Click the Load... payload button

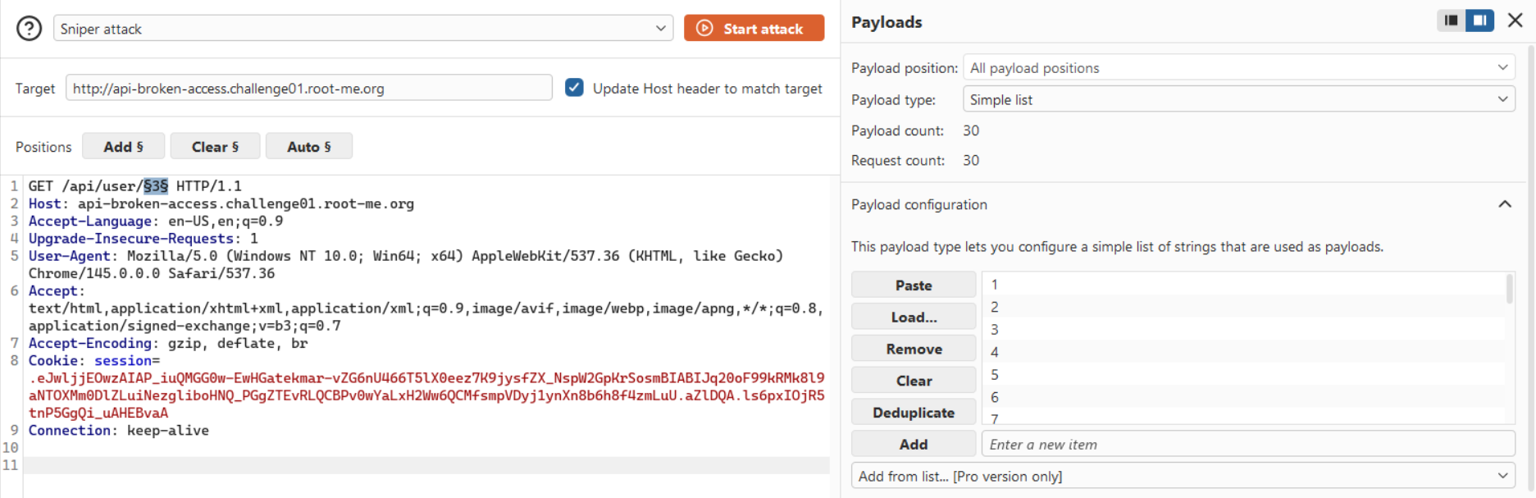[913, 318]
